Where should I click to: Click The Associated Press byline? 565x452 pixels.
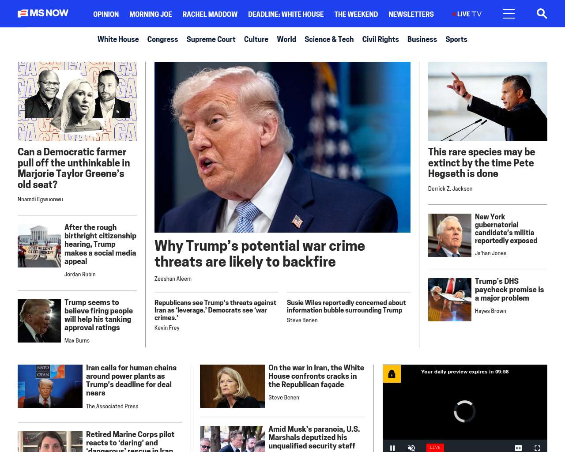(x=112, y=407)
